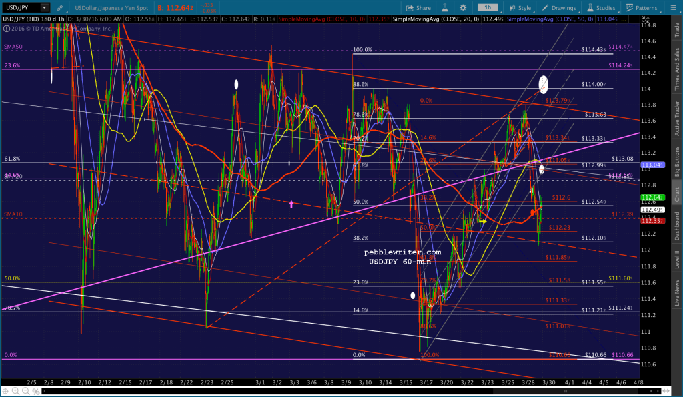The width and height of the screenshot is (683, 397).
Task: Click the zoom in magnifier icon
Action: [x=16, y=392]
